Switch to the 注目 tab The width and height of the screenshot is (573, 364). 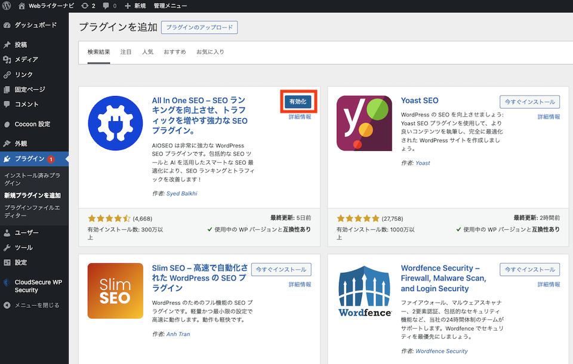click(x=126, y=52)
